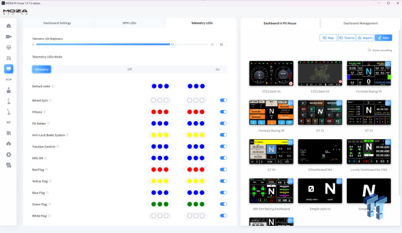Click info icon beside Anti-Lock Brake System

(67, 135)
